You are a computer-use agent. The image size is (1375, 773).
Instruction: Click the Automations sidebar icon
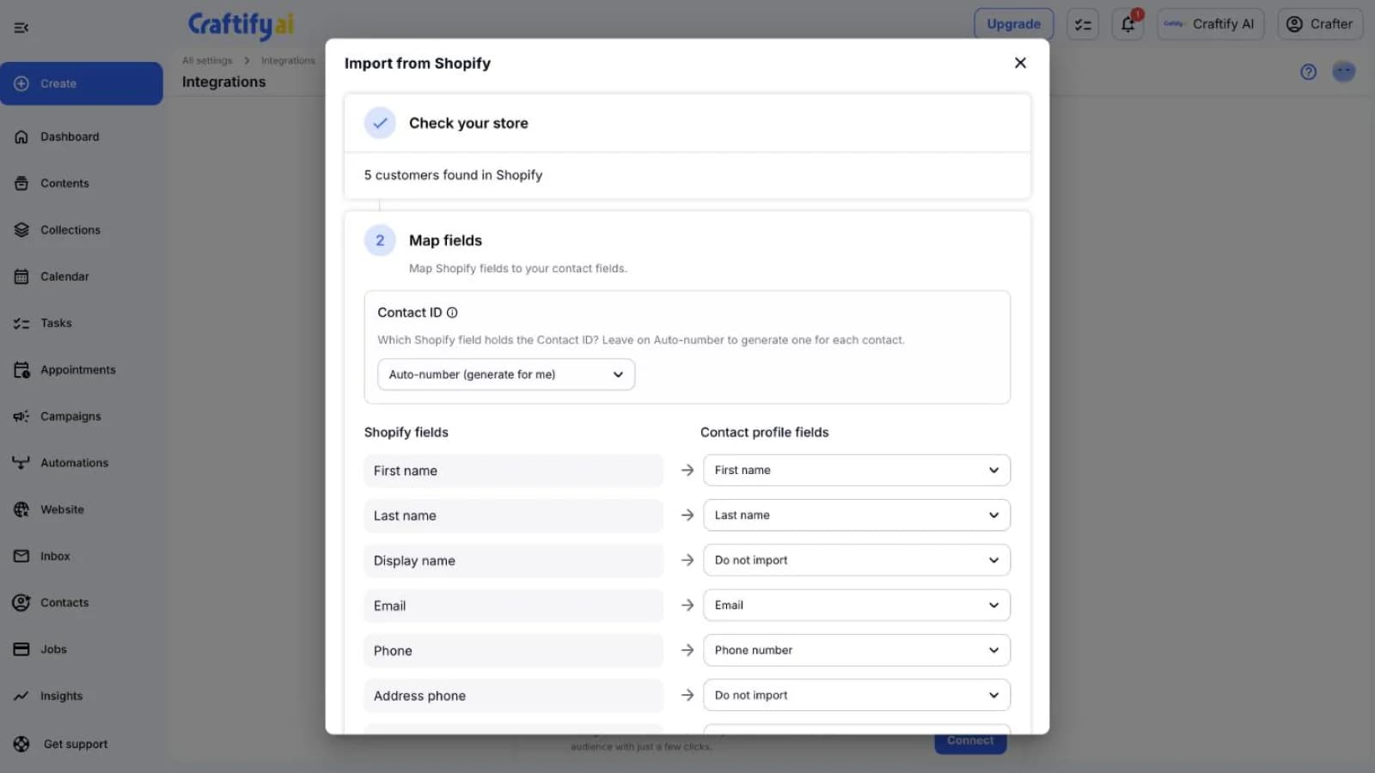21,463
